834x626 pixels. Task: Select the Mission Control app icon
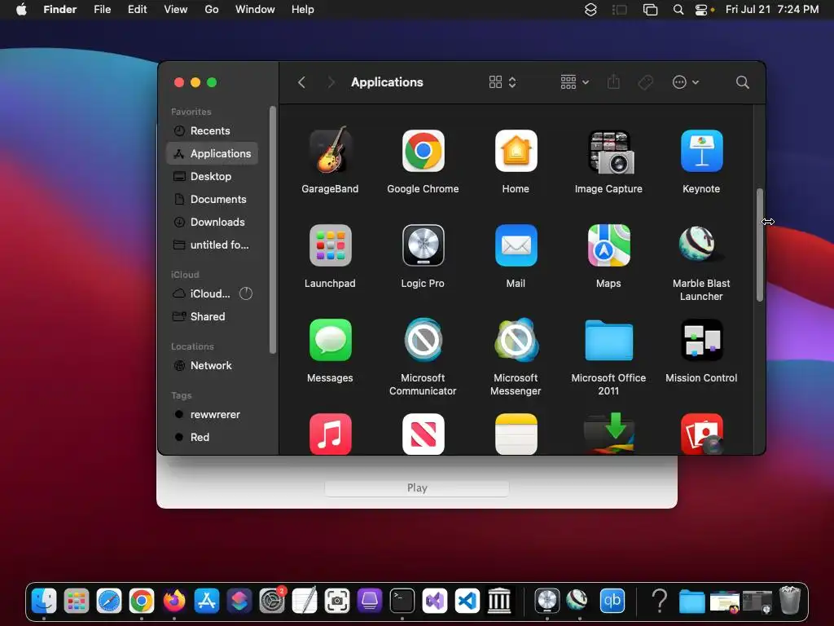(x=701, y=340)
